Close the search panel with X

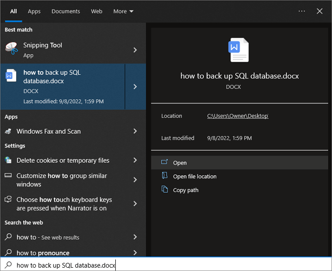click(x=320, y=11)
